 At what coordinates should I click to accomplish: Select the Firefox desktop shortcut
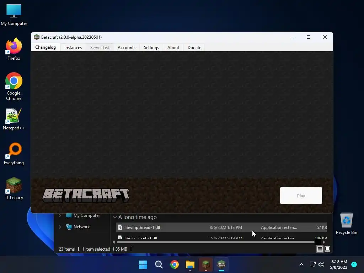14,49
